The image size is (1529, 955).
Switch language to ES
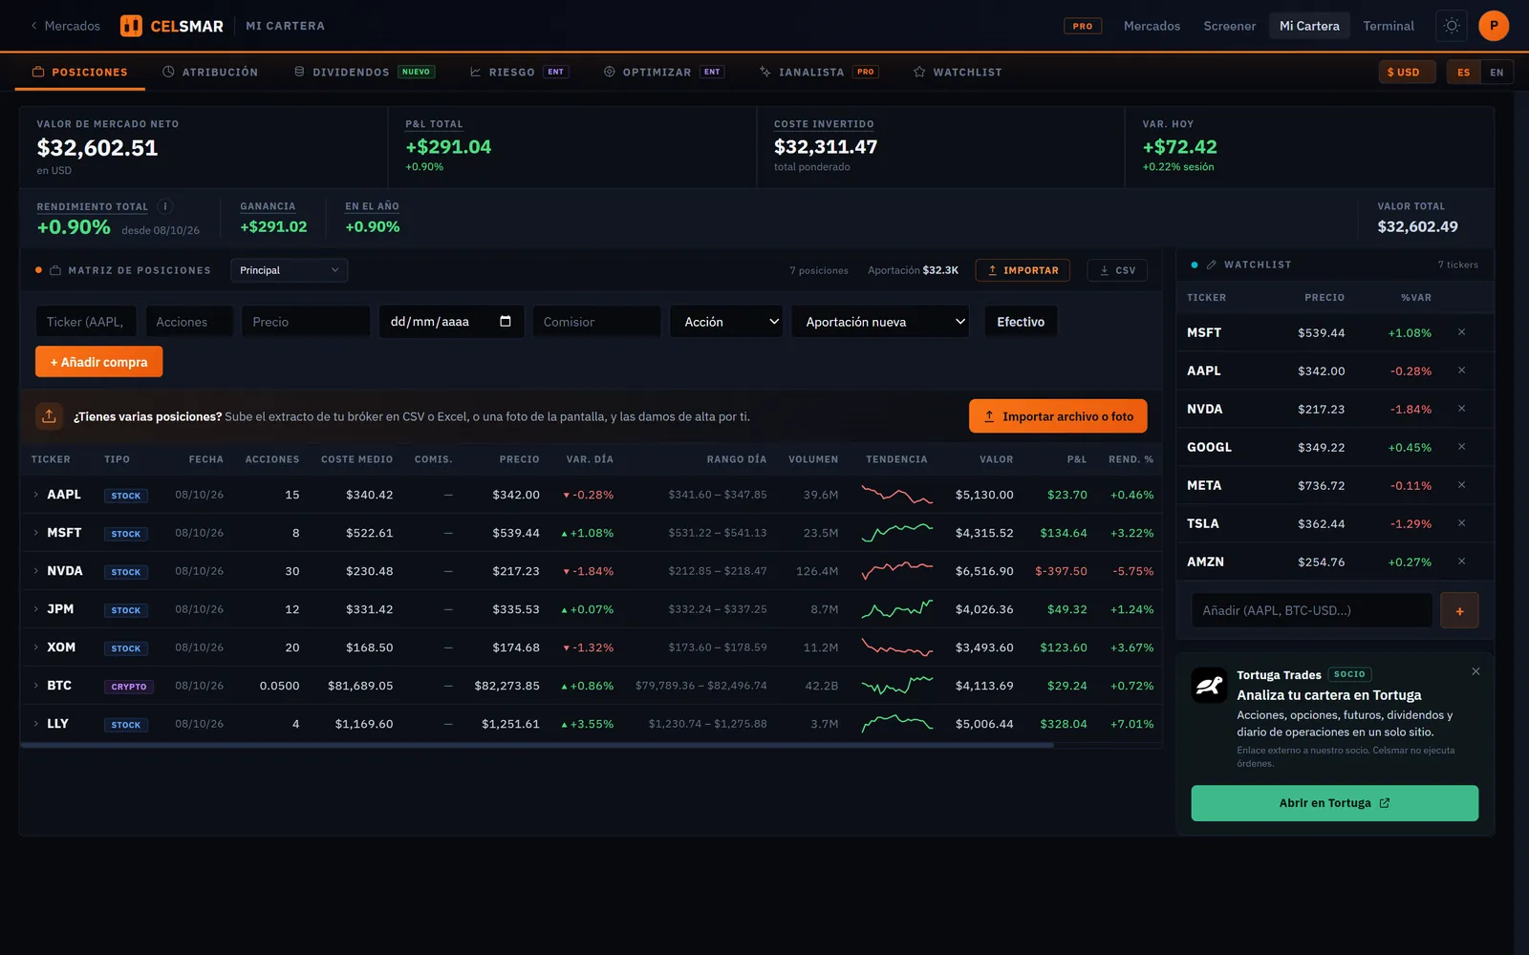coord(1463,72)
